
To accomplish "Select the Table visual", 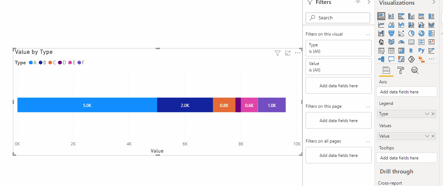I will click(391, 51).
